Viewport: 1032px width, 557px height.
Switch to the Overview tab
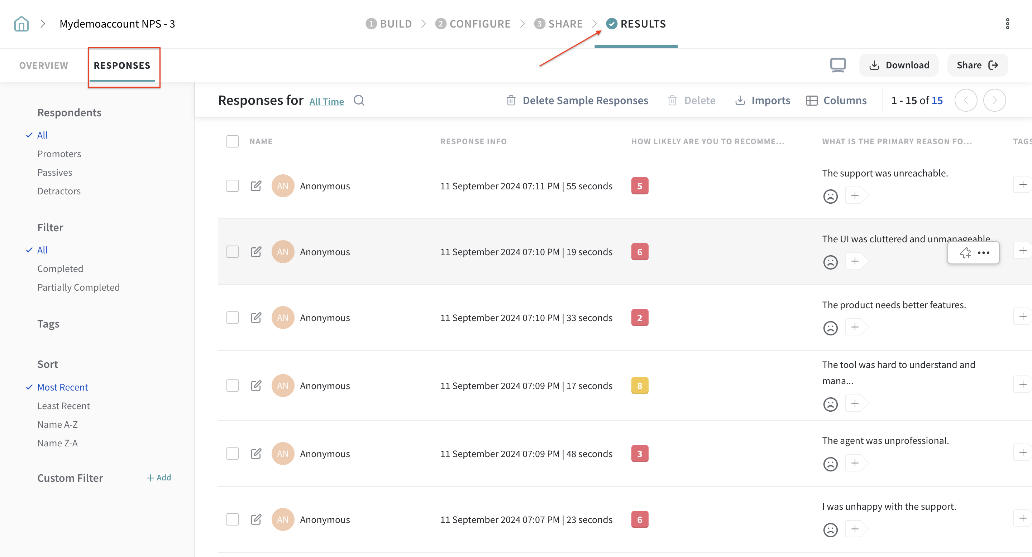[x=44, y=65]
